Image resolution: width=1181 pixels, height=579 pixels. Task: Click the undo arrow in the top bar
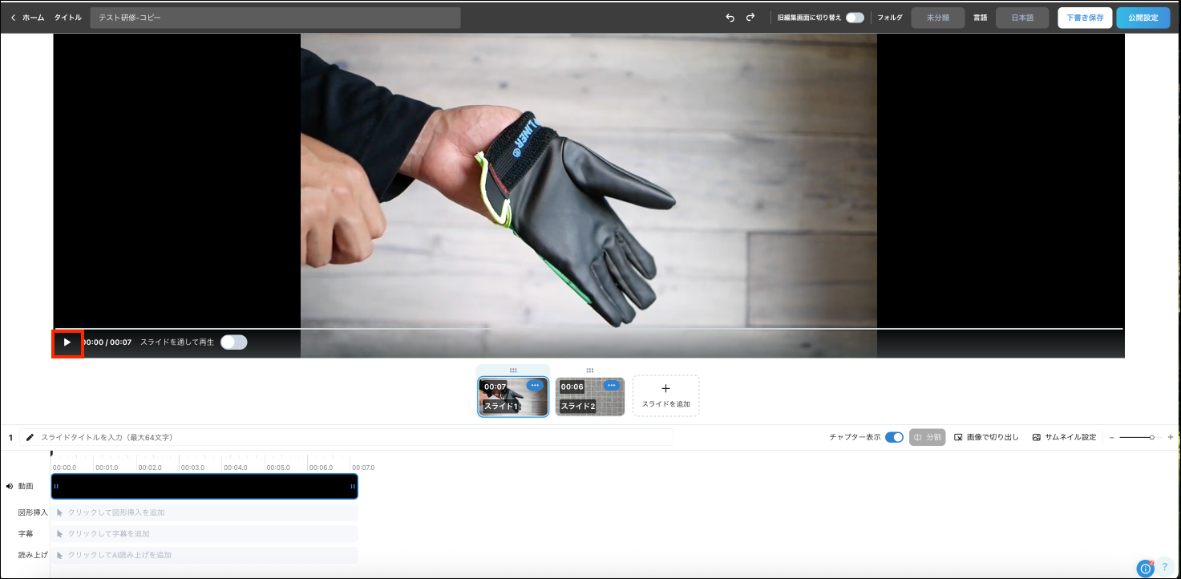[730, 18]
